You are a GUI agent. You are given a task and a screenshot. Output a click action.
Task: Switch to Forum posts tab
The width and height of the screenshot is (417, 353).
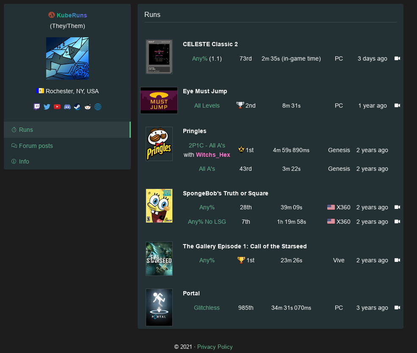pyautogui.click(x=67, y=146)
